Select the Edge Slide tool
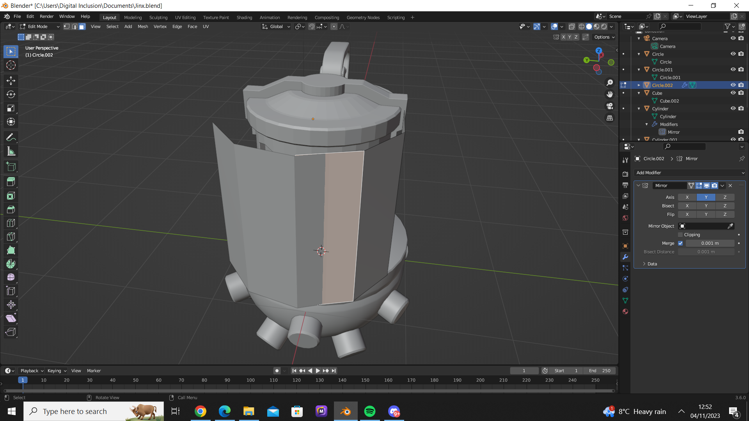749x421 pixels. 11,291
